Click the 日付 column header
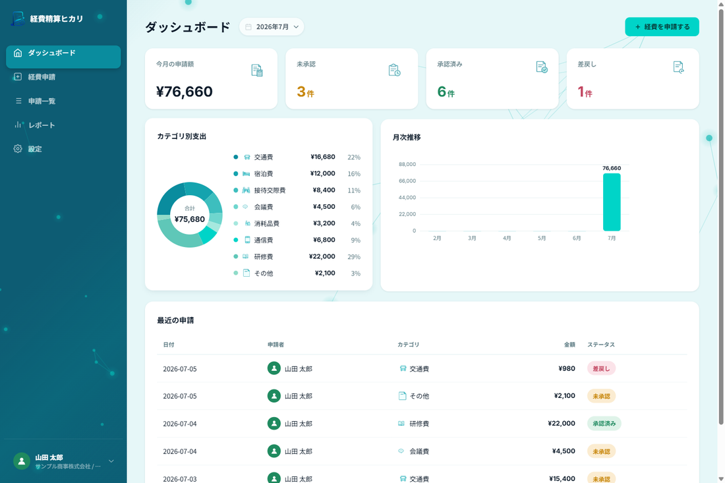The image size is (725, 483). pos(169,345)
